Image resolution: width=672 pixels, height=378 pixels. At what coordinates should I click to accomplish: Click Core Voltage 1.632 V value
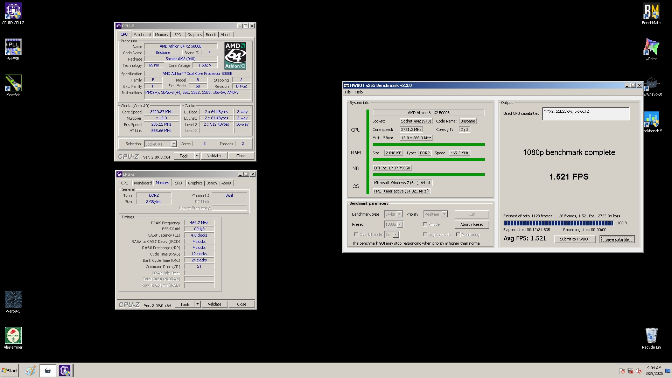(x=204, y=65)
